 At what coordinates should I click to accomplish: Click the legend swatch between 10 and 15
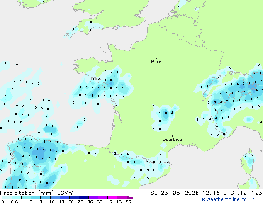click(55, 198)
